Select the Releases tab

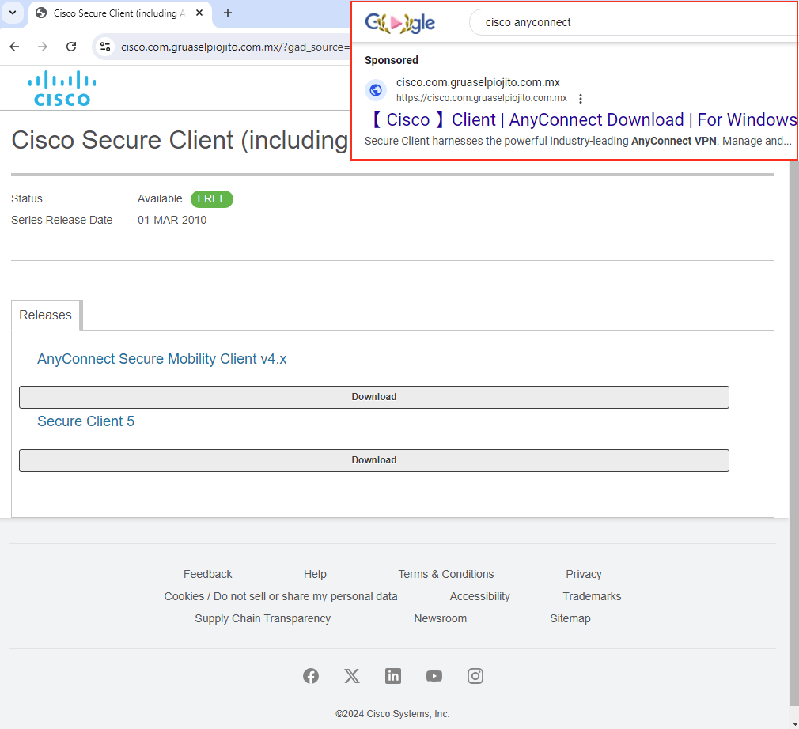(45, 315)
